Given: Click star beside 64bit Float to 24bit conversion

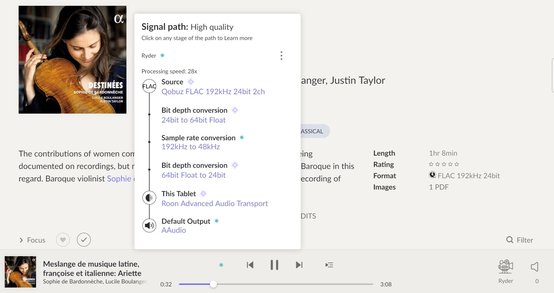Looking at the screenshot, I should [235, 165].
